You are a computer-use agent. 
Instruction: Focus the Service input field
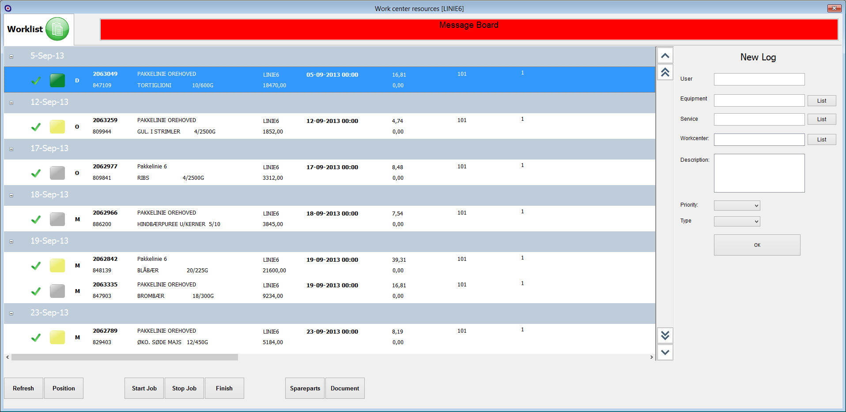(x=759, y=119)
